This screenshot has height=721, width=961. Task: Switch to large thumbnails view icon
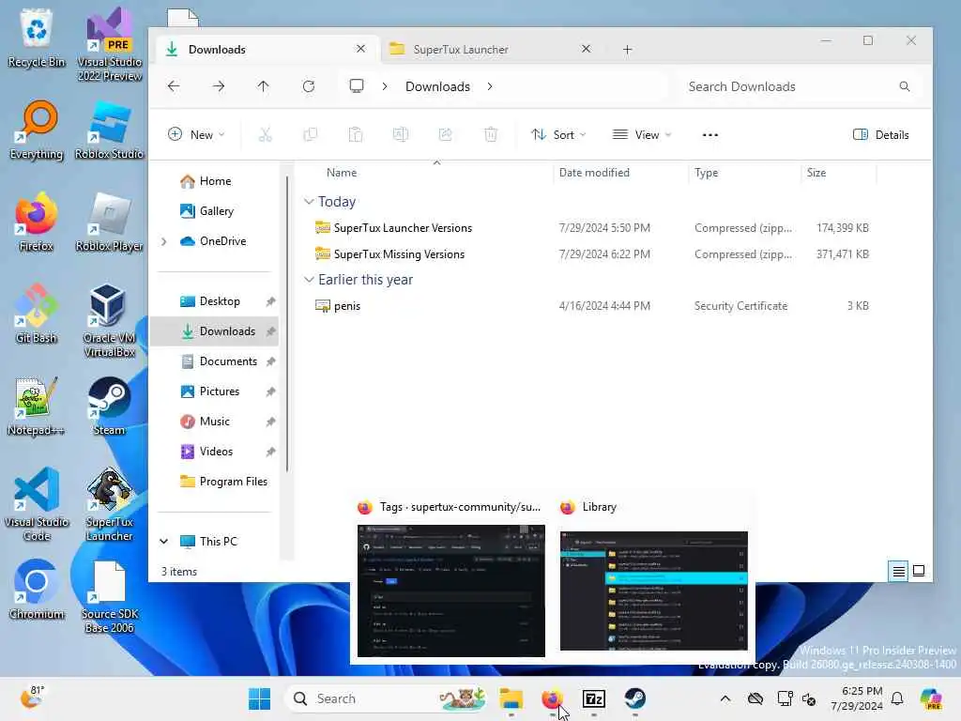coord(919,572)
